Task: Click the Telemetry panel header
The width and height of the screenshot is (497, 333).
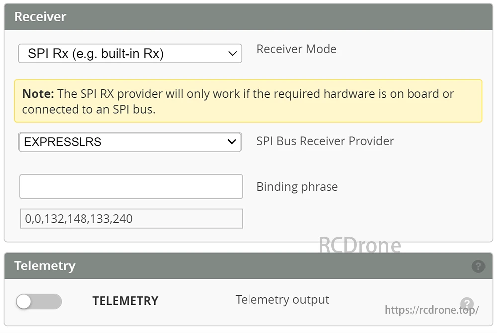Action: [45, 266]
